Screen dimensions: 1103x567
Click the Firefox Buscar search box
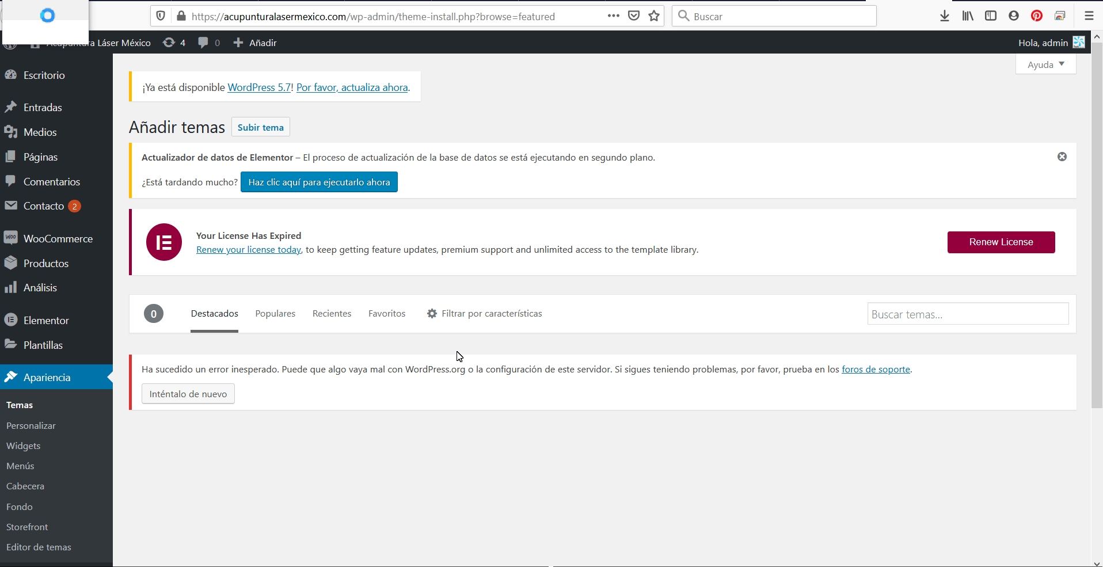pyautogui.click(x=774, y=16)
